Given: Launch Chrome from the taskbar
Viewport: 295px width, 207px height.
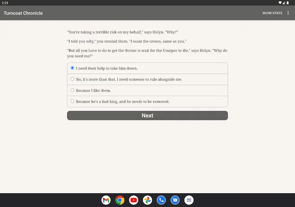Looking at the screenshot, I should coord(120,200).
